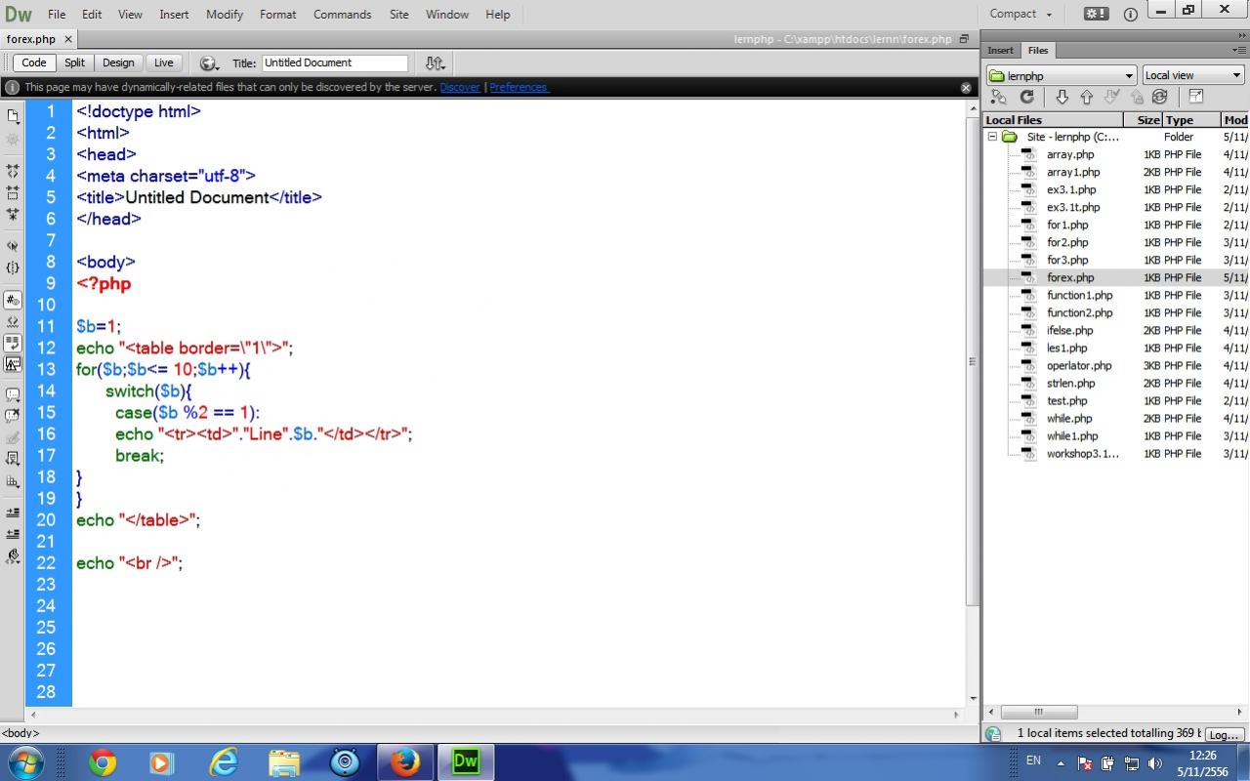This screenshot has height=781, width=1250.
Task: Open the lernphp site dropdown
Action: [1061, 75]
